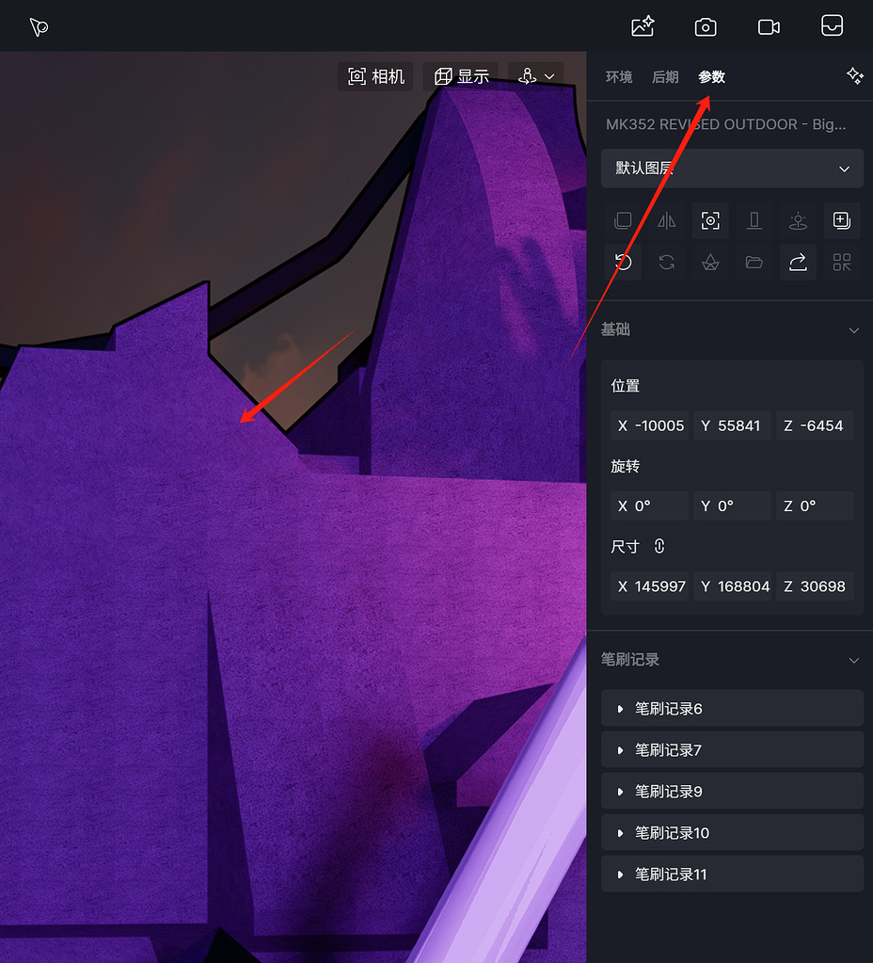This screenshot has width=873, height=963.
Task: Collapse the 笔刷记录 section
Action: [853, 660]
